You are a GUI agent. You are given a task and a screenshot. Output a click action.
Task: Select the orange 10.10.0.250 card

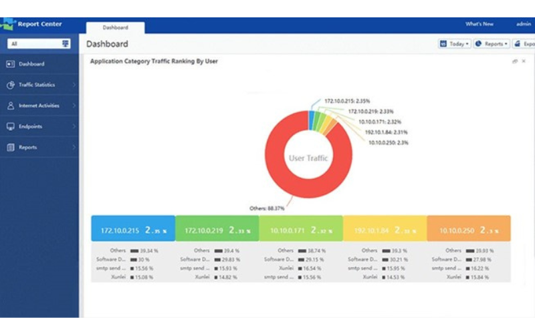point(469,228)
